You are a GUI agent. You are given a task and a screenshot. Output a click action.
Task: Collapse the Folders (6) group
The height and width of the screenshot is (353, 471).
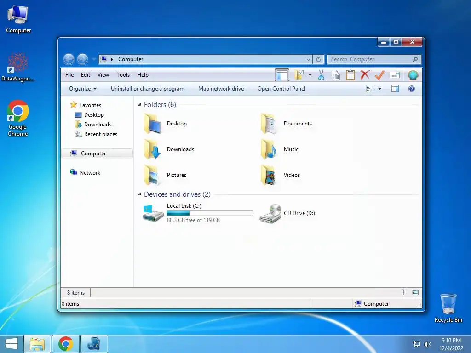click(x=139, y=105)
